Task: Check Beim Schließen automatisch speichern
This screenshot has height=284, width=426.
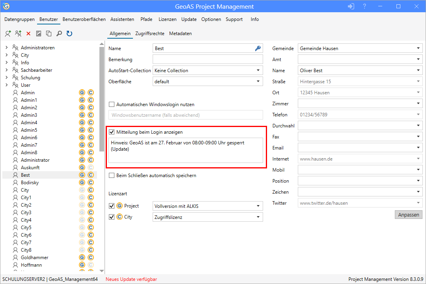Action: 111,175
